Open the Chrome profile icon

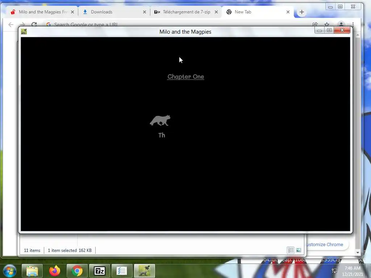[341, 24]
